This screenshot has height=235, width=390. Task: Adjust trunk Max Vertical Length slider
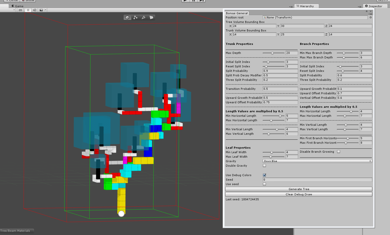pos(273,134)
